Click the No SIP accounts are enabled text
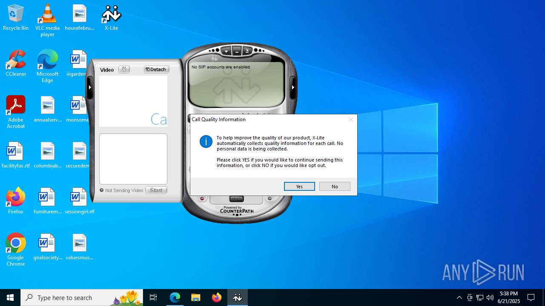545x306 pixels. pyautogui.click(x=221, y=67)
